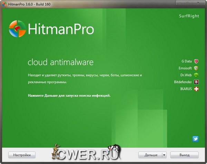
Task: Click the Twitter bird icon
Action: point(195,139)
